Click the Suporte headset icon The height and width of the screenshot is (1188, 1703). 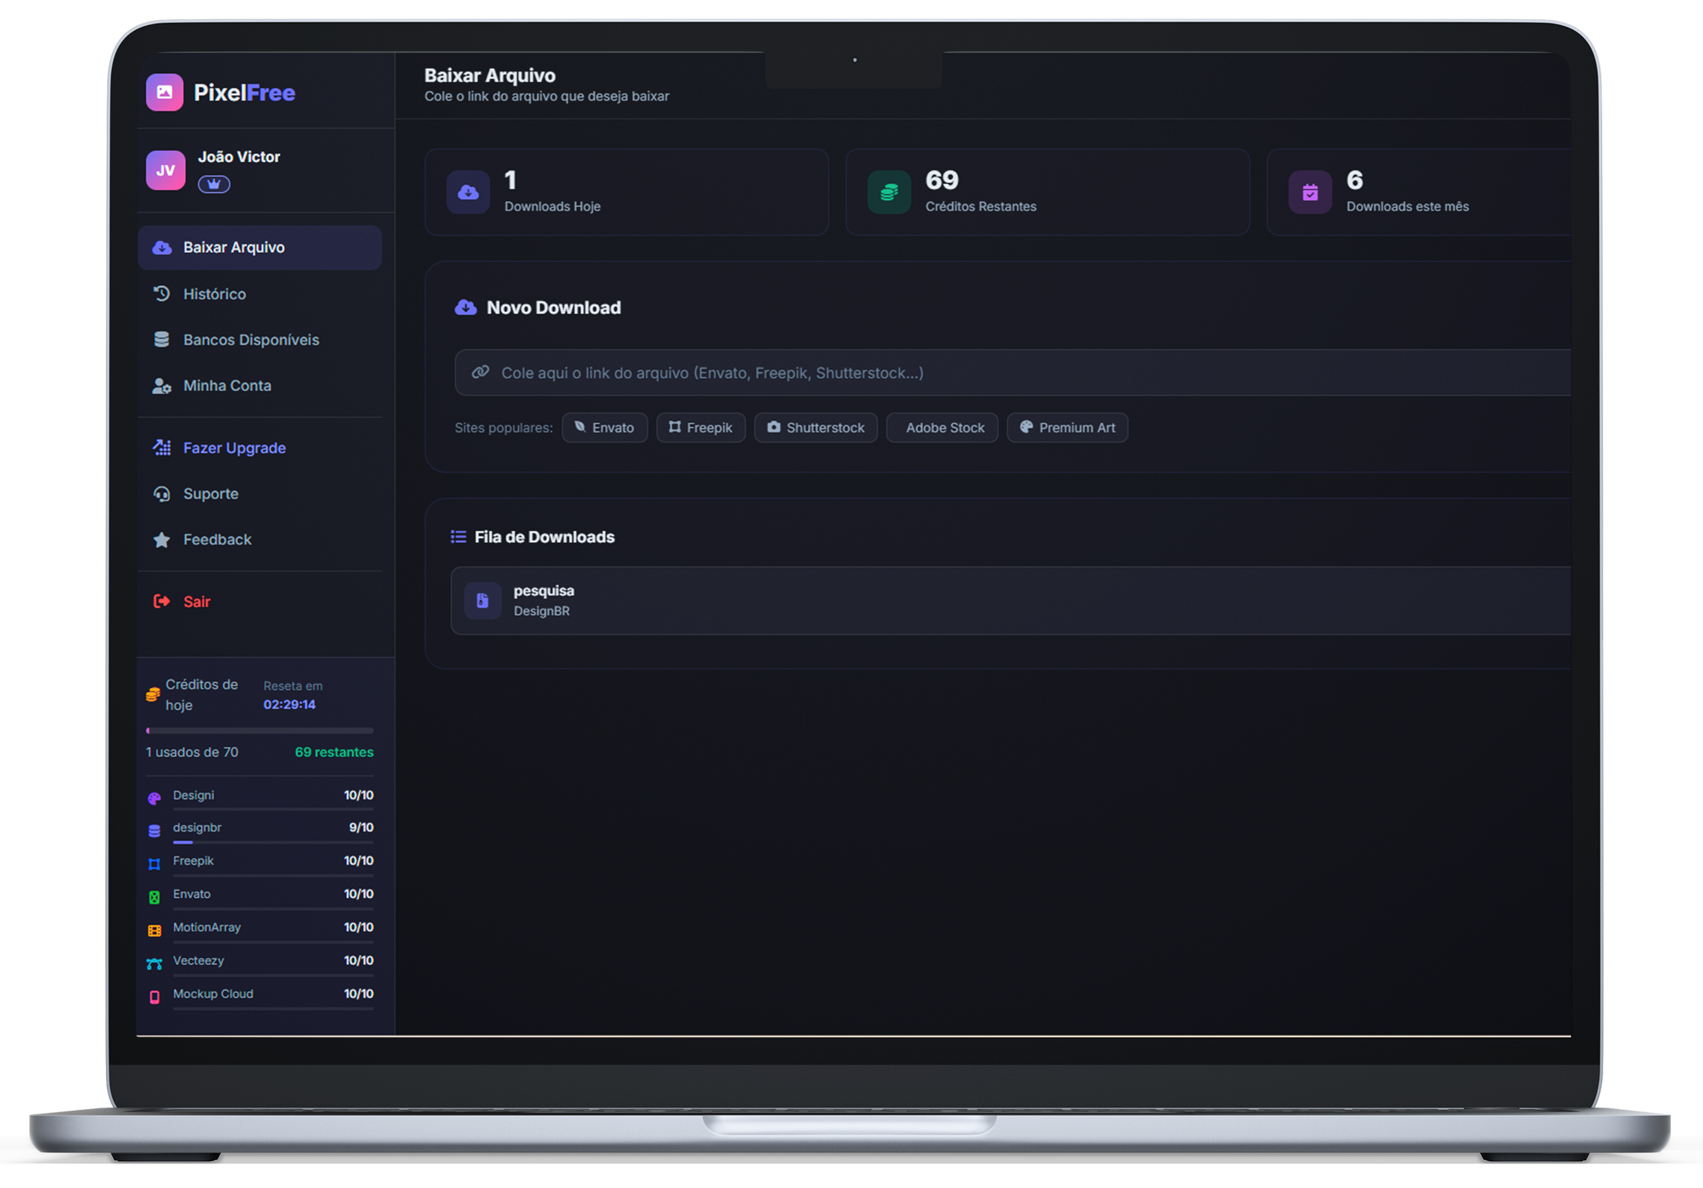pyautogui.click(x=162, y=494)
